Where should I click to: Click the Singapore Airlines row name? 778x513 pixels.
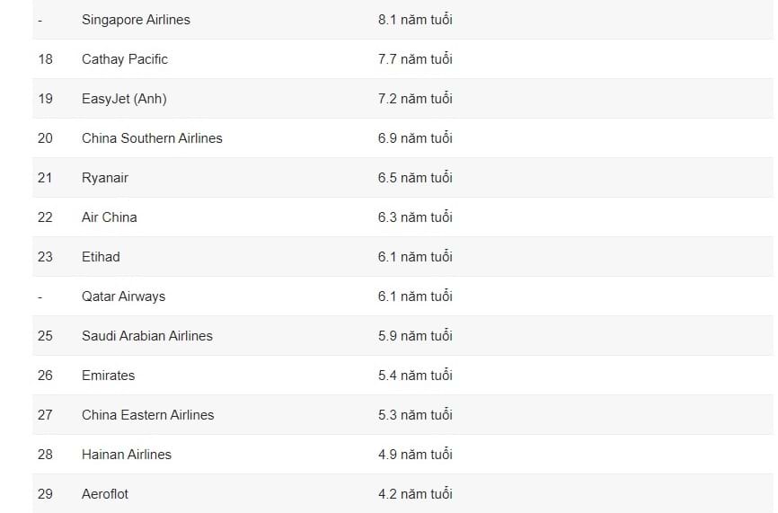click(136, 20)
